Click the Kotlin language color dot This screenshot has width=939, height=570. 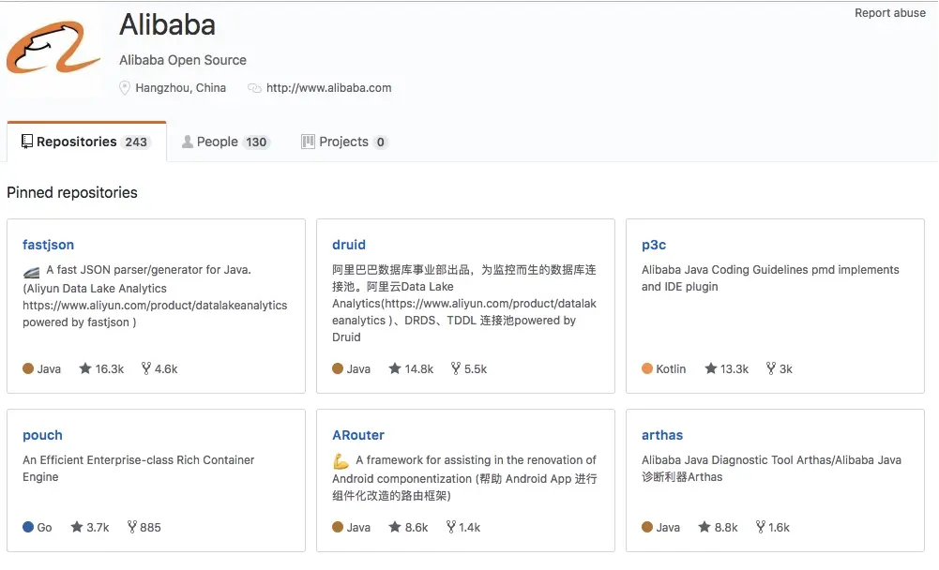coord(647,368)
